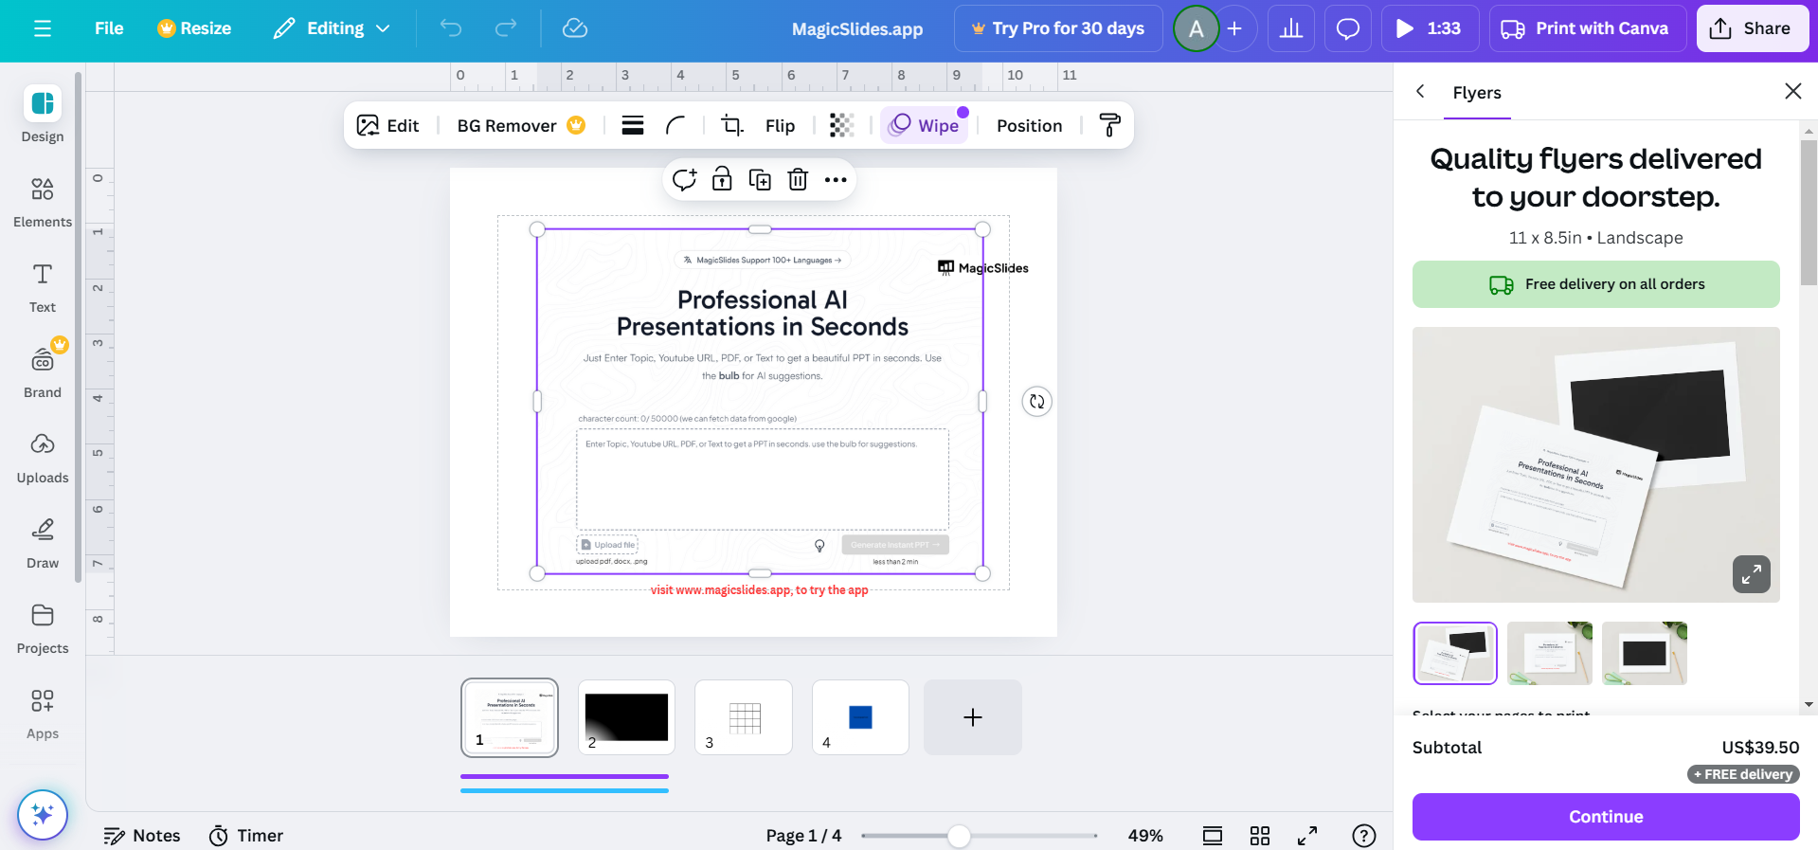
Task: Click the purple Continue button
Action: 1605,817
